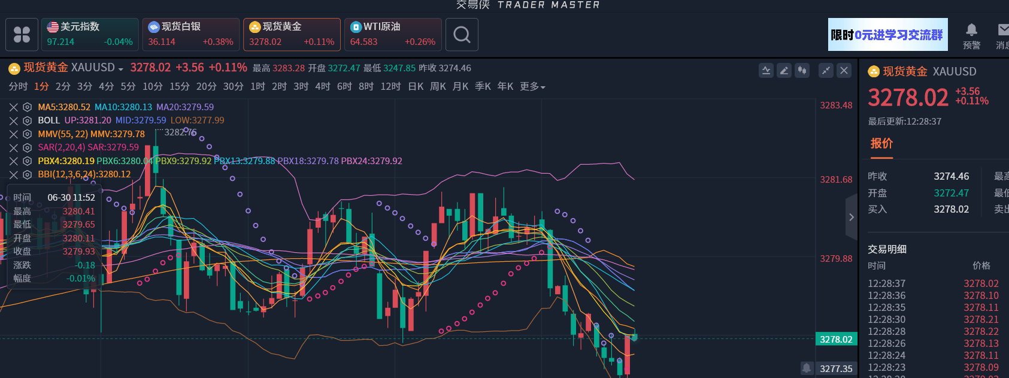Remove the SAR(2,20,4) indicator
Viewport: 1009px width, 378px height.
click(x=13, y=147)
